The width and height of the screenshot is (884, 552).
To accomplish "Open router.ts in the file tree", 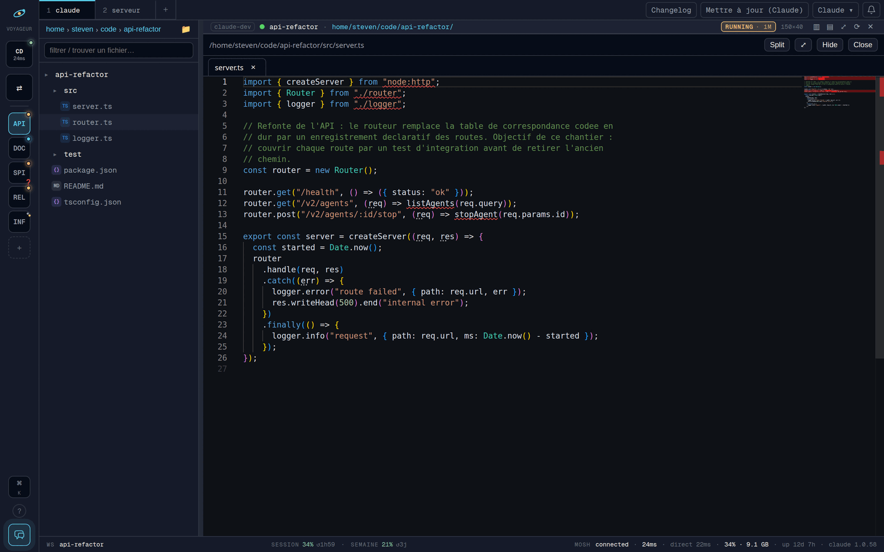I will point(119,123).
